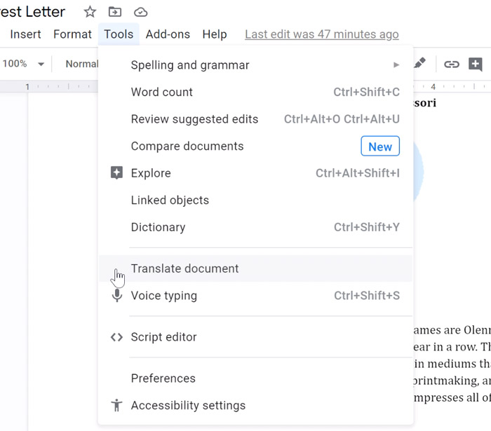Select Word count
491x431 pixels.
pyautogui.click(x=255, y=92)
